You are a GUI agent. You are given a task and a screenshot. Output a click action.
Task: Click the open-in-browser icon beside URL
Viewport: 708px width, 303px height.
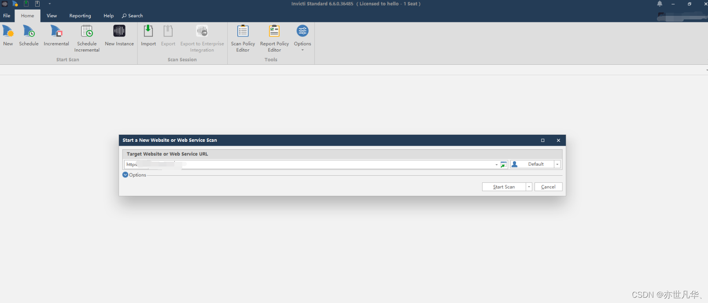(x=504, y=165)
